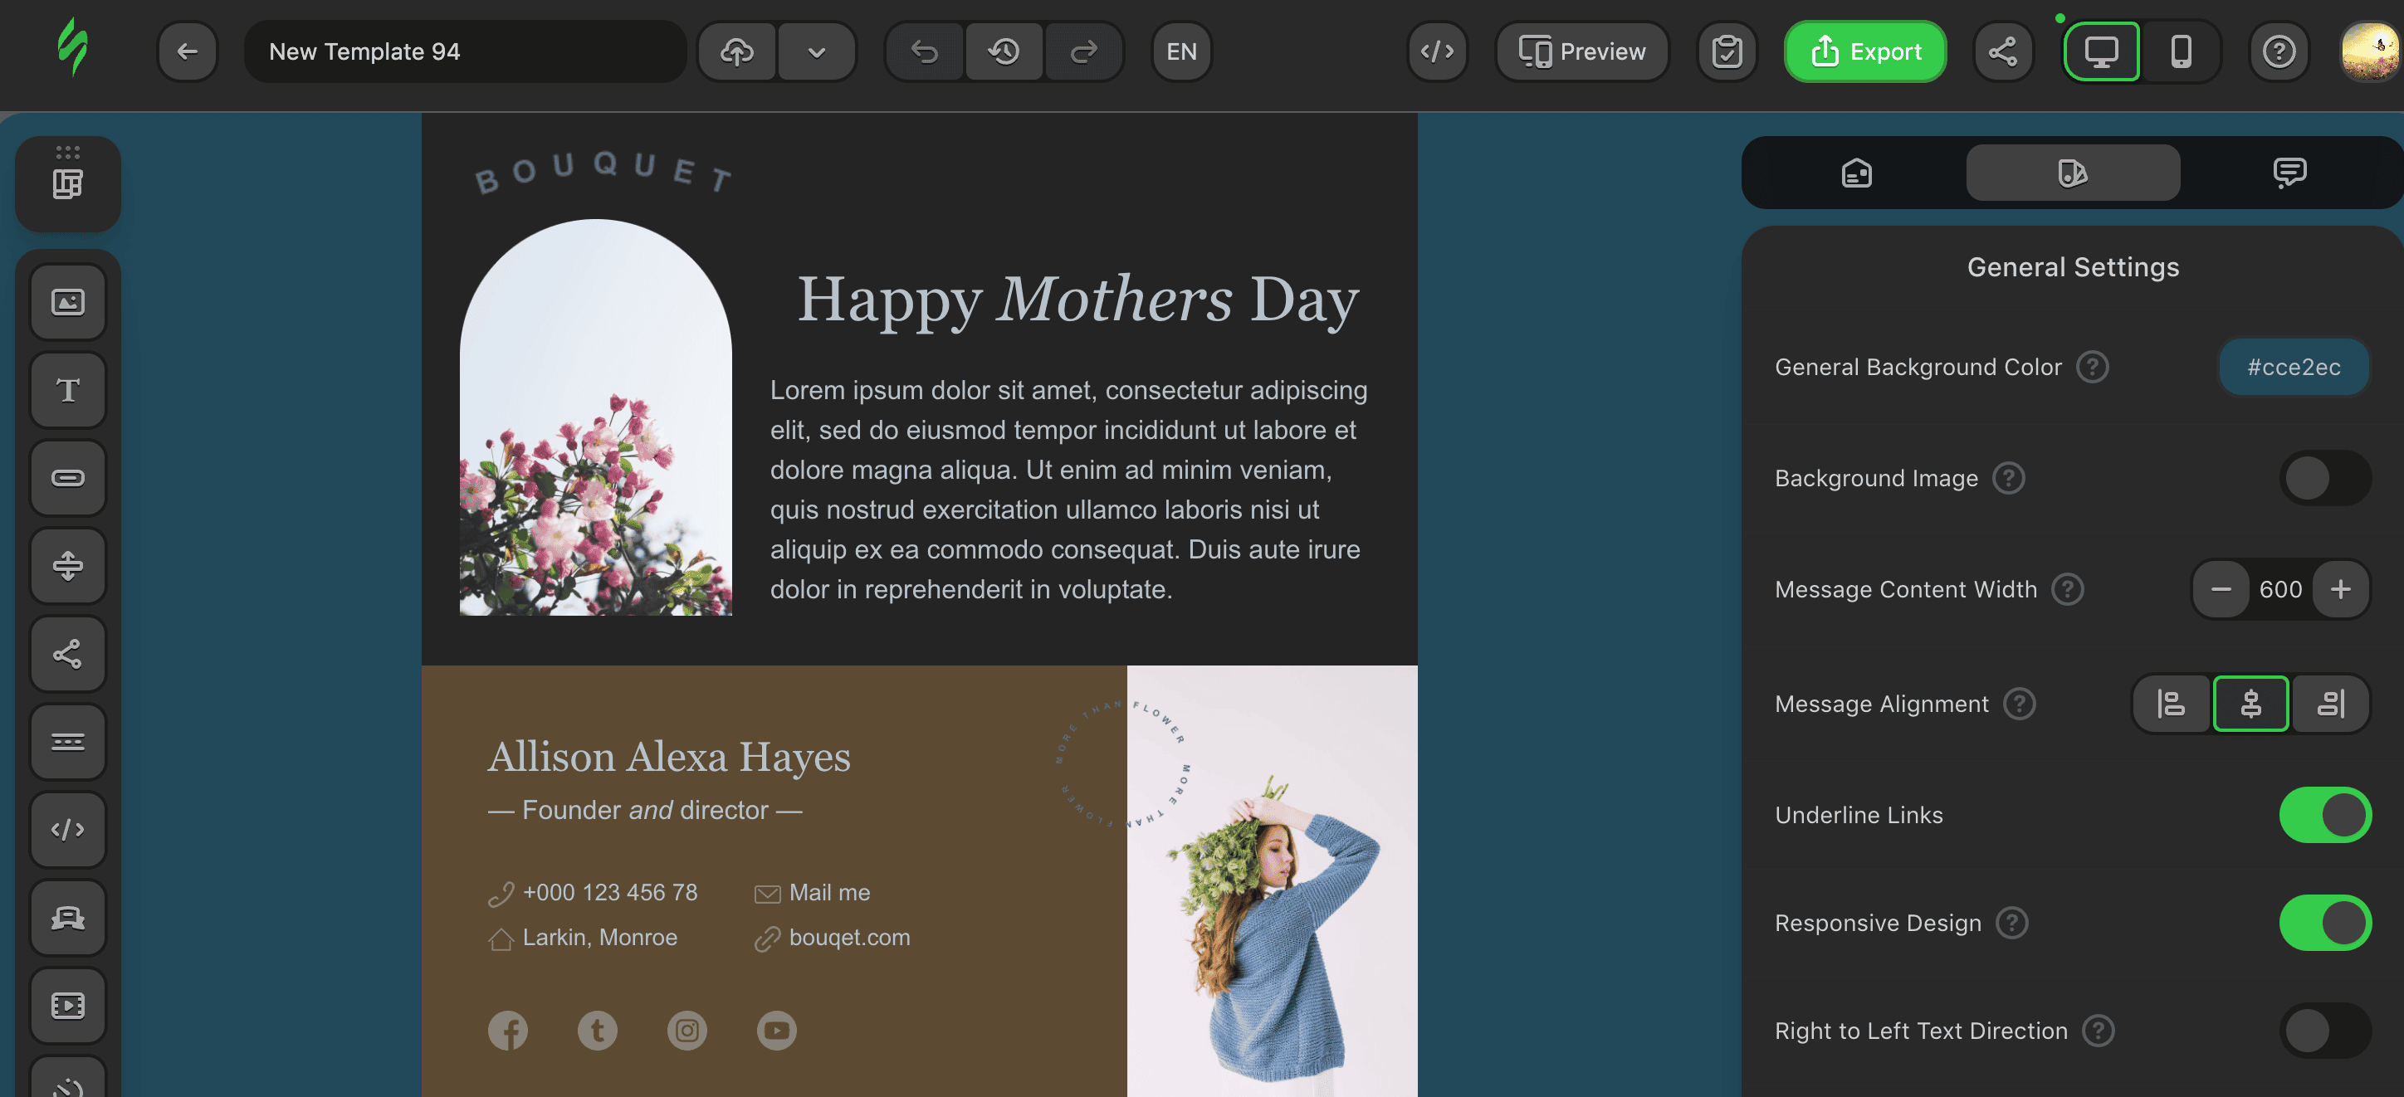
Task: Select the Image block tool
Action: [68, 302]
